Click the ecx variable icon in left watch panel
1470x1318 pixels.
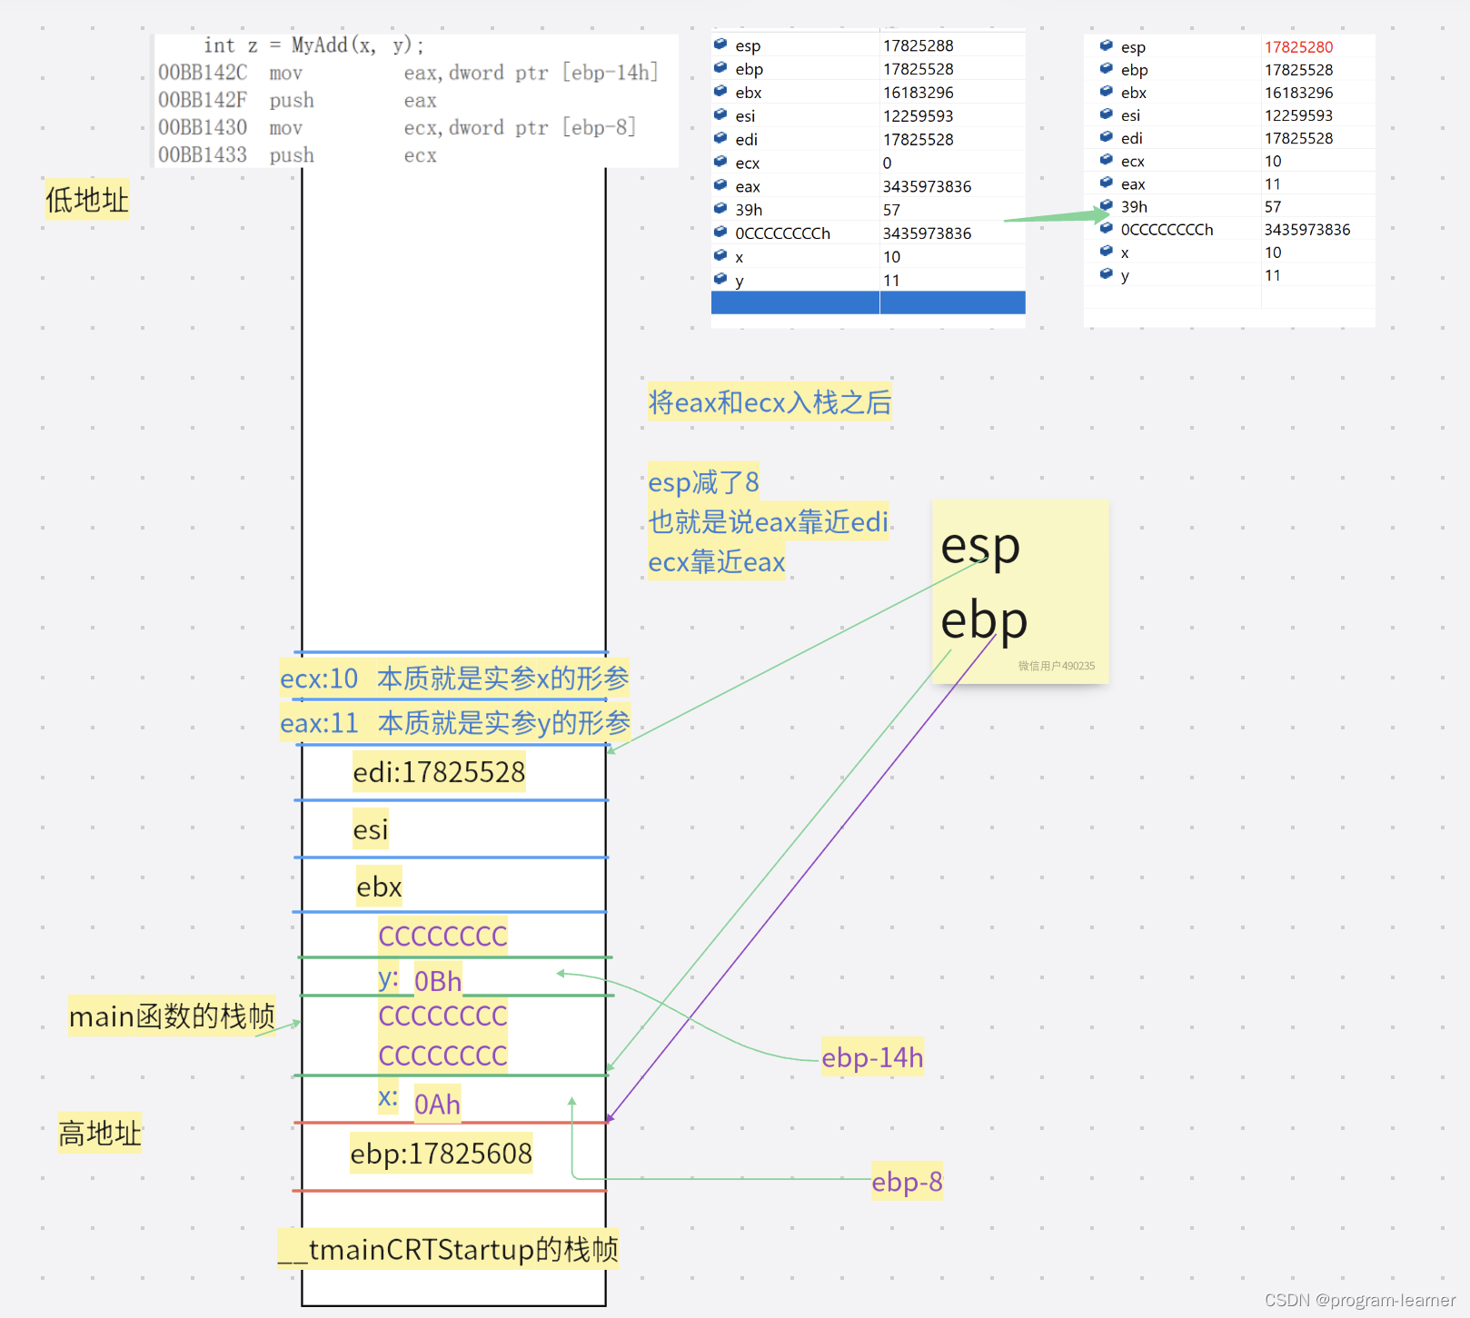tap(720, 162)
